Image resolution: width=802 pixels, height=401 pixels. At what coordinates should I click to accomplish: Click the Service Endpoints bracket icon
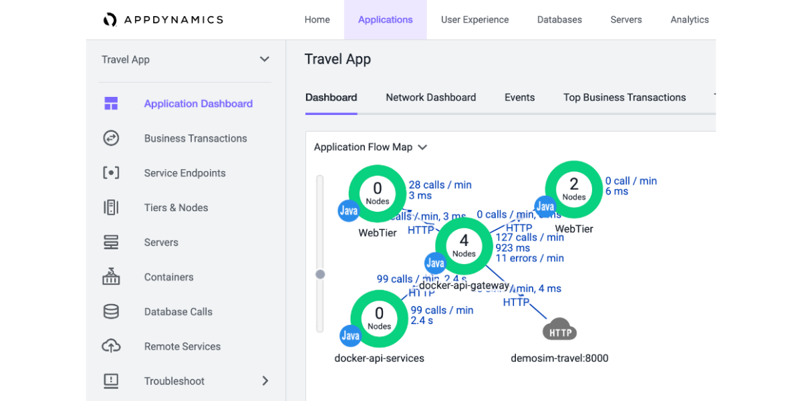pyautogui.click(x=111, y=173)
